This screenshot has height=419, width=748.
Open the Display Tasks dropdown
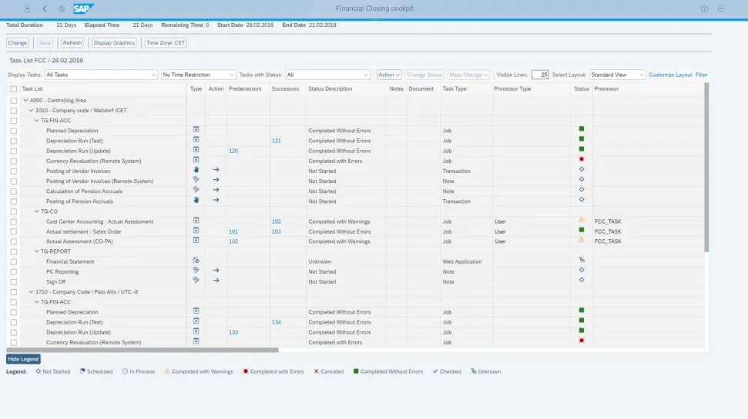pos(101,75)
